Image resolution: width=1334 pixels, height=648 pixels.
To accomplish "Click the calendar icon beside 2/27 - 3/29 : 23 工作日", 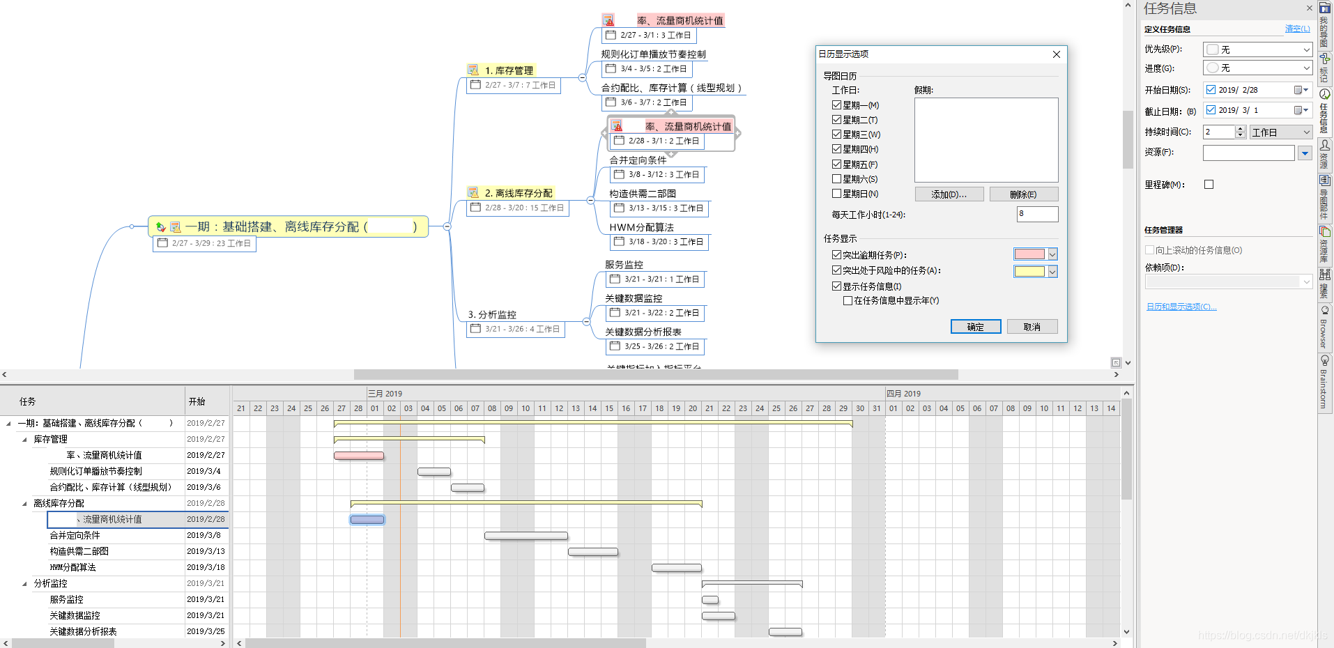I will 162,242.
